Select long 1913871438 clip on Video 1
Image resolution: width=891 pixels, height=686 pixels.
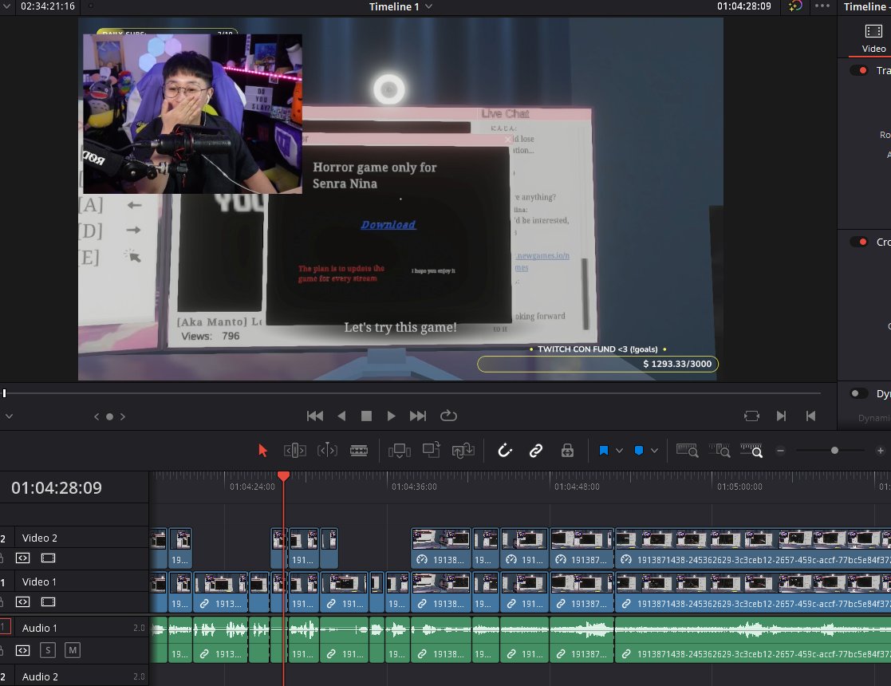(x=753, y=592)
